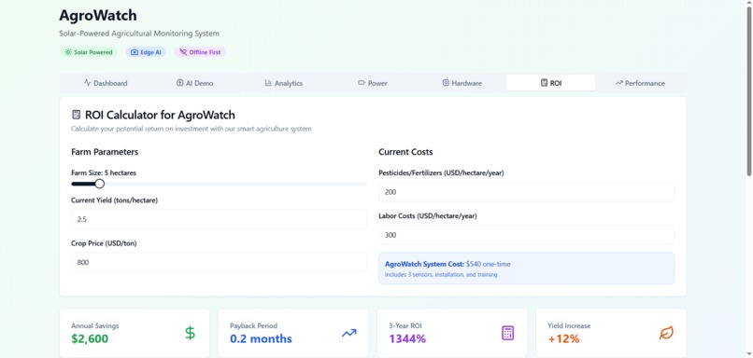Click the +12% yield increase value

(563, 338)
